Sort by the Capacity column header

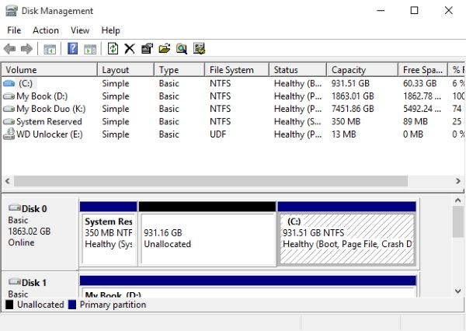360,70
